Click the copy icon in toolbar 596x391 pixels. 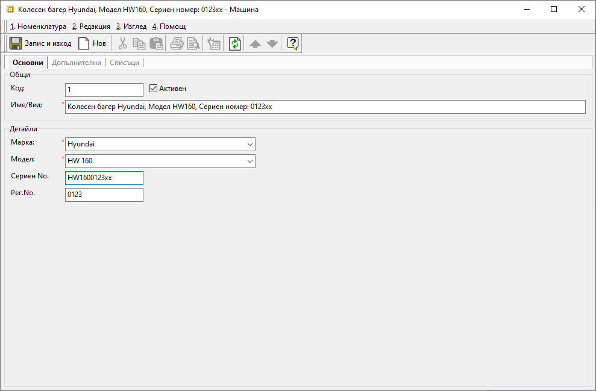pyautogui.click(x=139, y=43)
